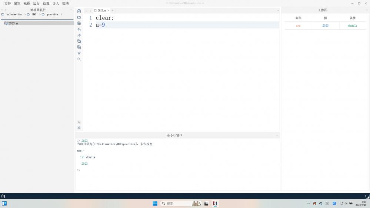Click the undo arrow icon

(x=79, y=29)
